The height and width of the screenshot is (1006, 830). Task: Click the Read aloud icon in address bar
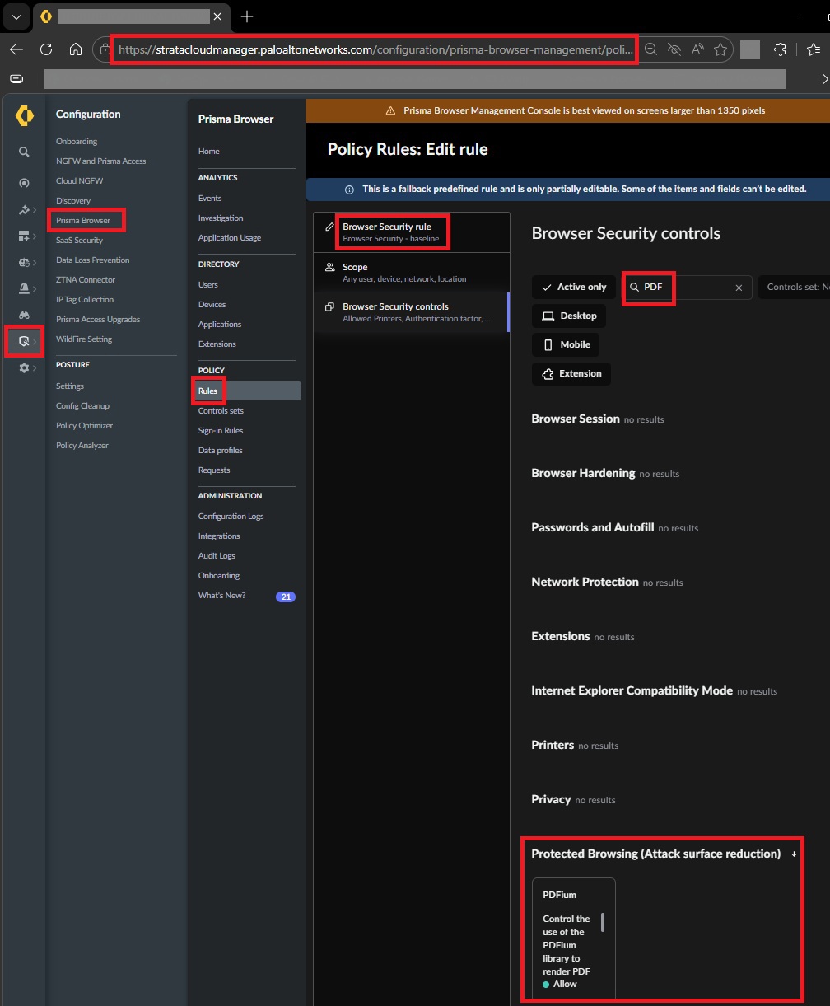(x=697, y=49)
